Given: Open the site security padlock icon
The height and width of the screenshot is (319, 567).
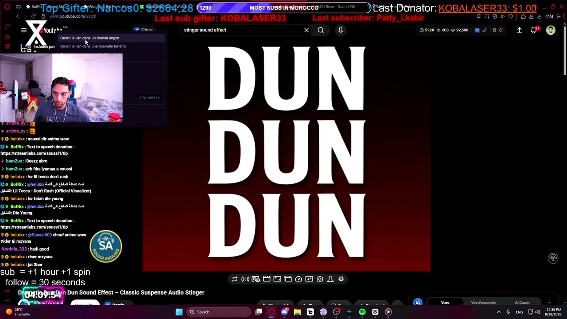Looking at the screenshot, I should [43, 16].
